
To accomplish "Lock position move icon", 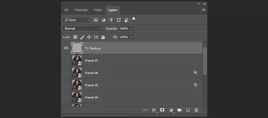I will (89, 37).
